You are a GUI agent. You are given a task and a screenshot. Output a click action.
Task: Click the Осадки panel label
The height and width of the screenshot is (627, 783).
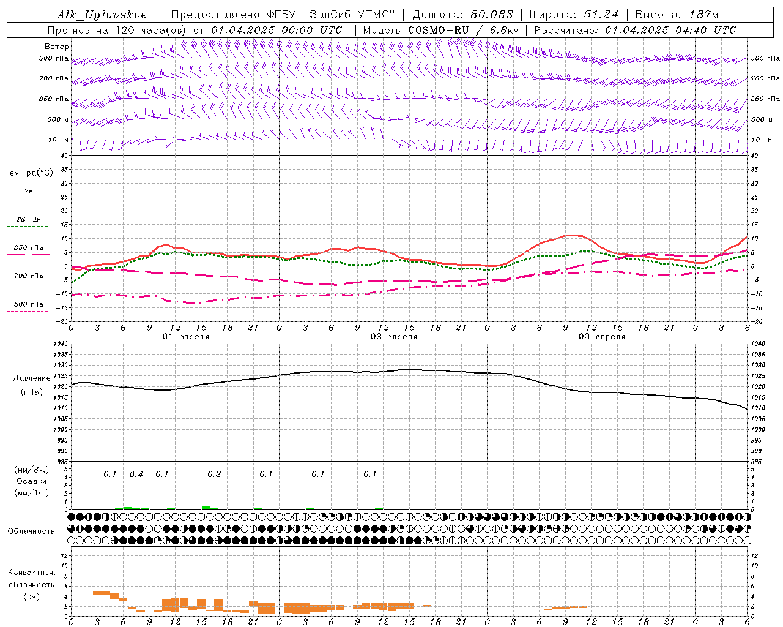32,482
